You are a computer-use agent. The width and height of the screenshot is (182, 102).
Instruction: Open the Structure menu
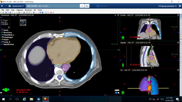point(28,10)
